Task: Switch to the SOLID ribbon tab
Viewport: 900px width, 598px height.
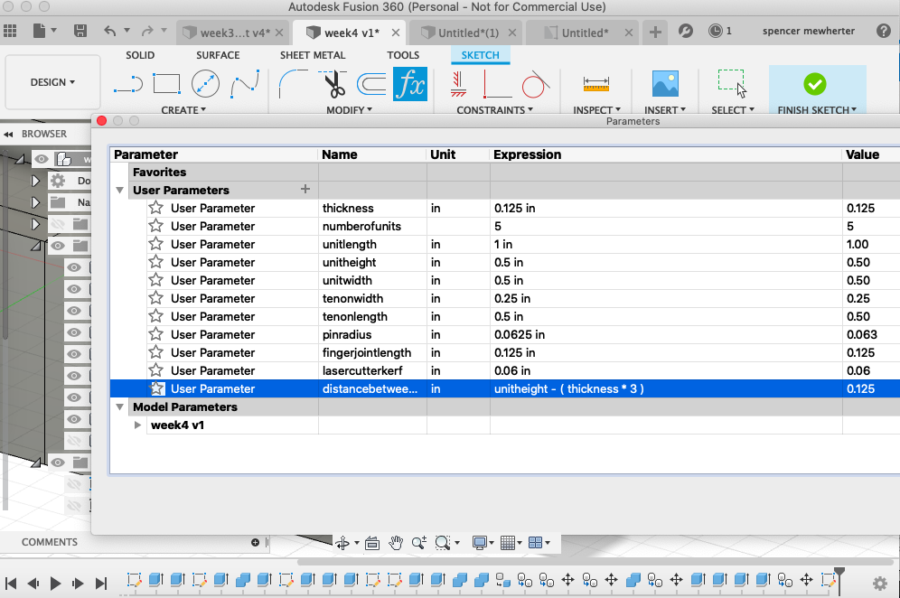Action: pyautogui.click(x=140, y=55)
